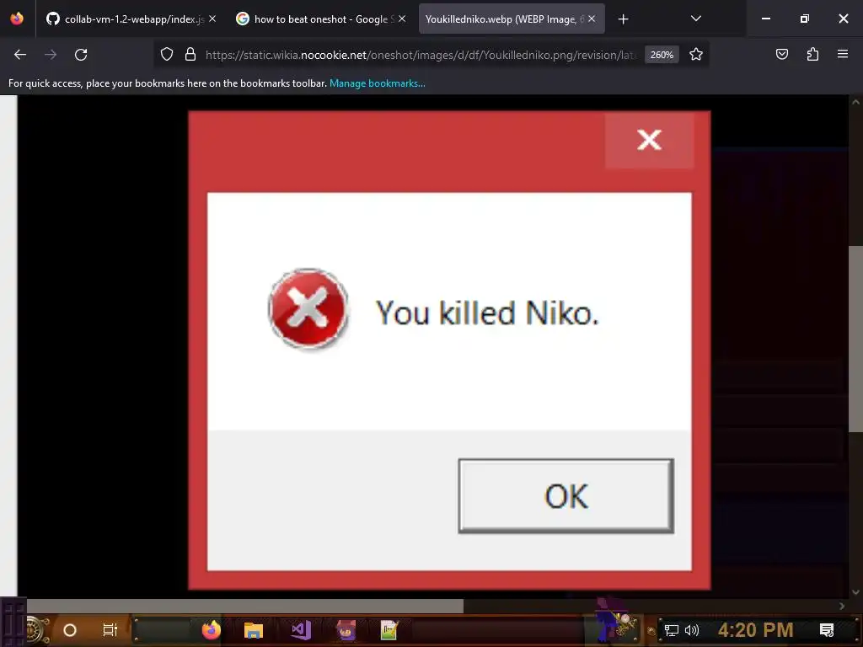This screenshot has width=863, height=647.
Task: Focus the URL address bar
Action: [x=421, y=55]
